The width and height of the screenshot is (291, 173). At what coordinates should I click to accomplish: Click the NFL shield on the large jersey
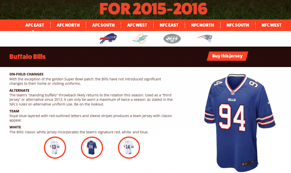point(233,93)
